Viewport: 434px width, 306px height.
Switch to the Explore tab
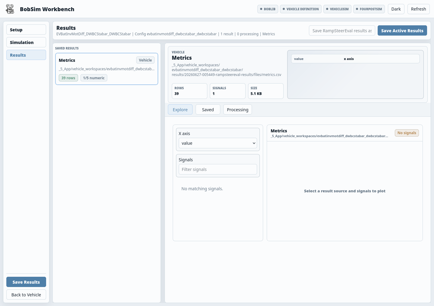click(x=180, y=109)
